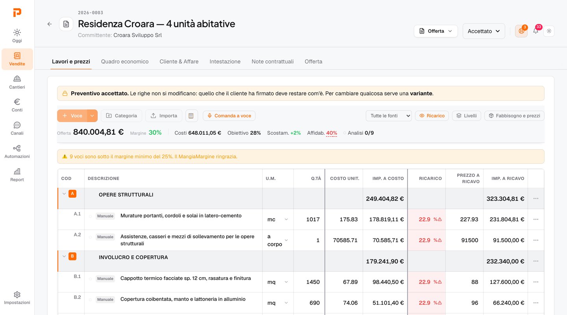Click committente name Croara Sviluppo Srl
This screenshot has height=315, width=567.
pyautogui.click(x=137, y=35)
